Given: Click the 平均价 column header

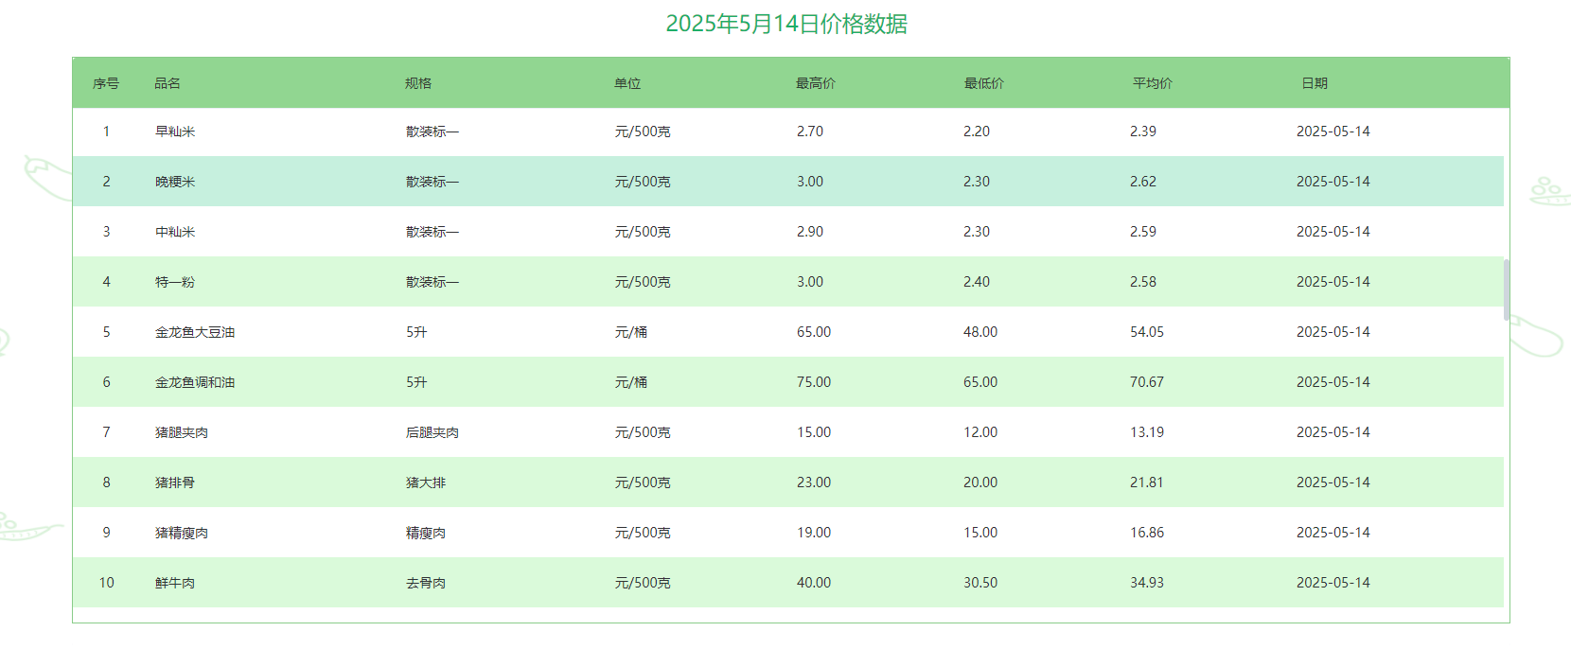Looking at the screenshot, I should pos(1152,83).
